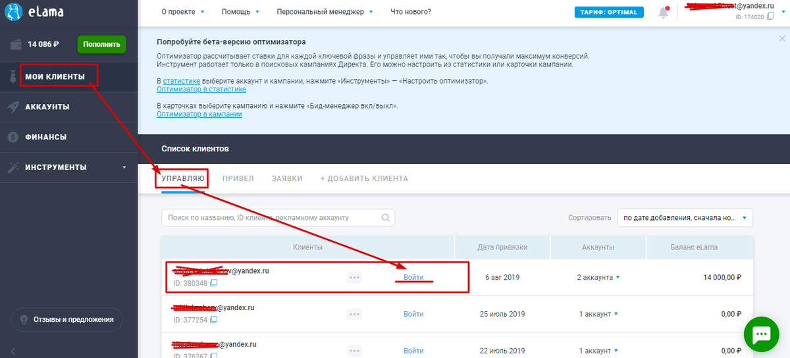Click the green Пополнить button

[x=101, y=45]
